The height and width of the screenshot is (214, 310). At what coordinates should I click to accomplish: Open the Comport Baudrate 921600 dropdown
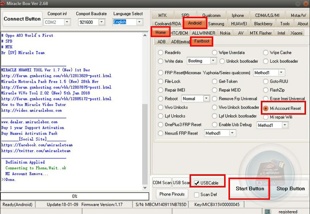point(102,22)
